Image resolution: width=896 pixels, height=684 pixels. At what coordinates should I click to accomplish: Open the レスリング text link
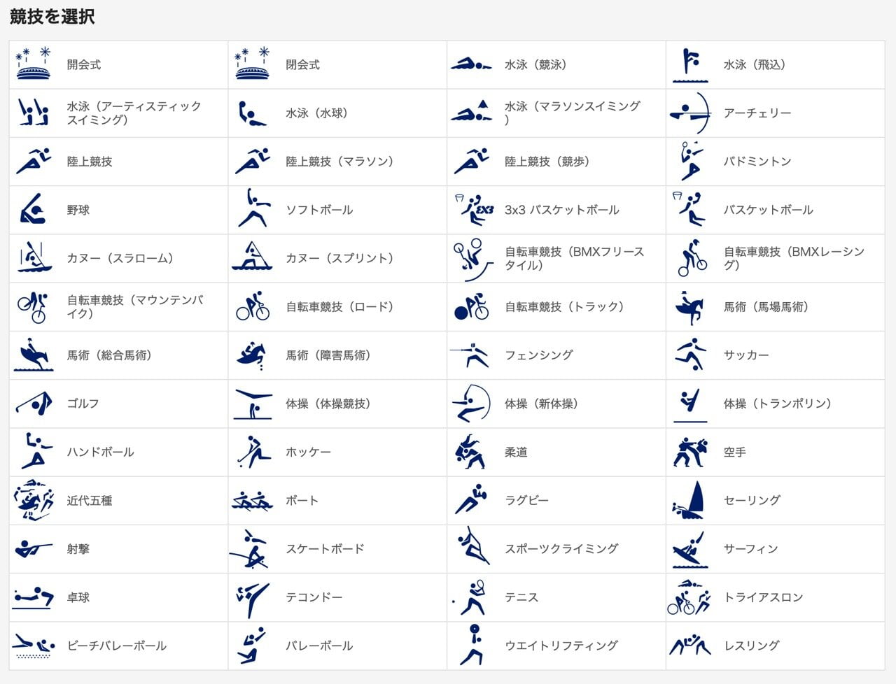[752, 646]
